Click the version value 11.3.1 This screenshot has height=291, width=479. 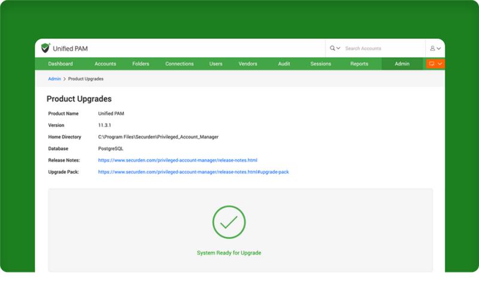pyautogui.click(x=104, y=125)
